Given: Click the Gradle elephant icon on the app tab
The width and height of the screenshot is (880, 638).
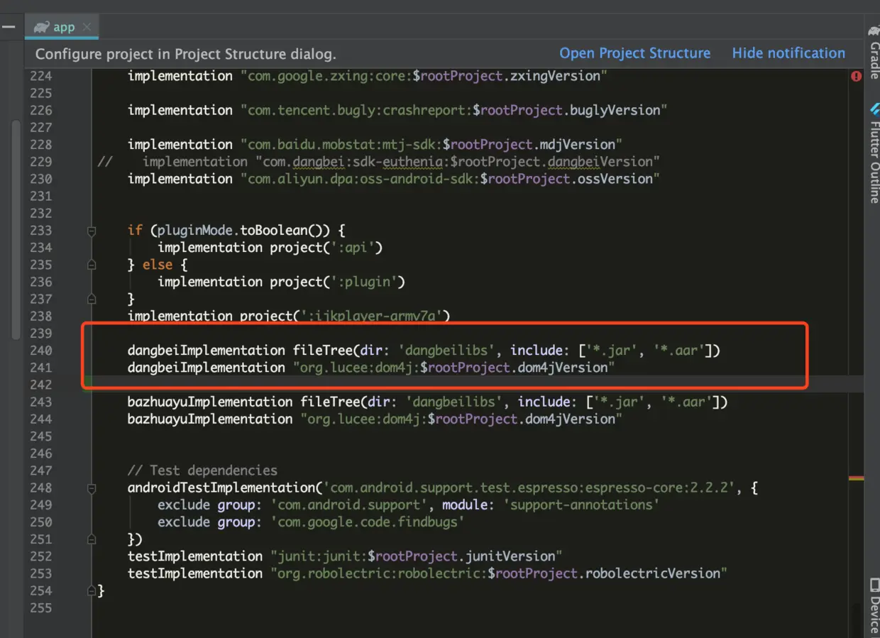Looking at the screenshot, I should [x=43, y=26].
